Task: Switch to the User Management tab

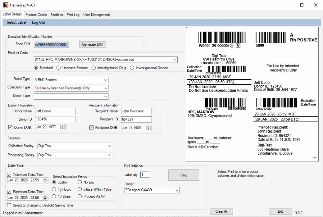Action: coord(97,14)
